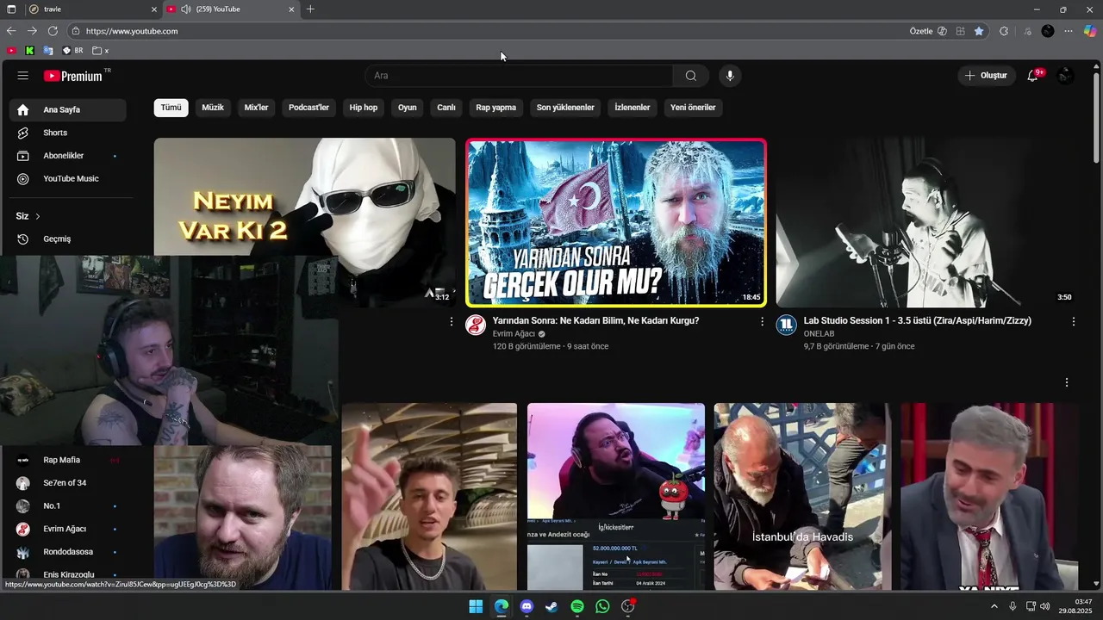
Task: Open the notifications bell
Action: coord(1032,76)
